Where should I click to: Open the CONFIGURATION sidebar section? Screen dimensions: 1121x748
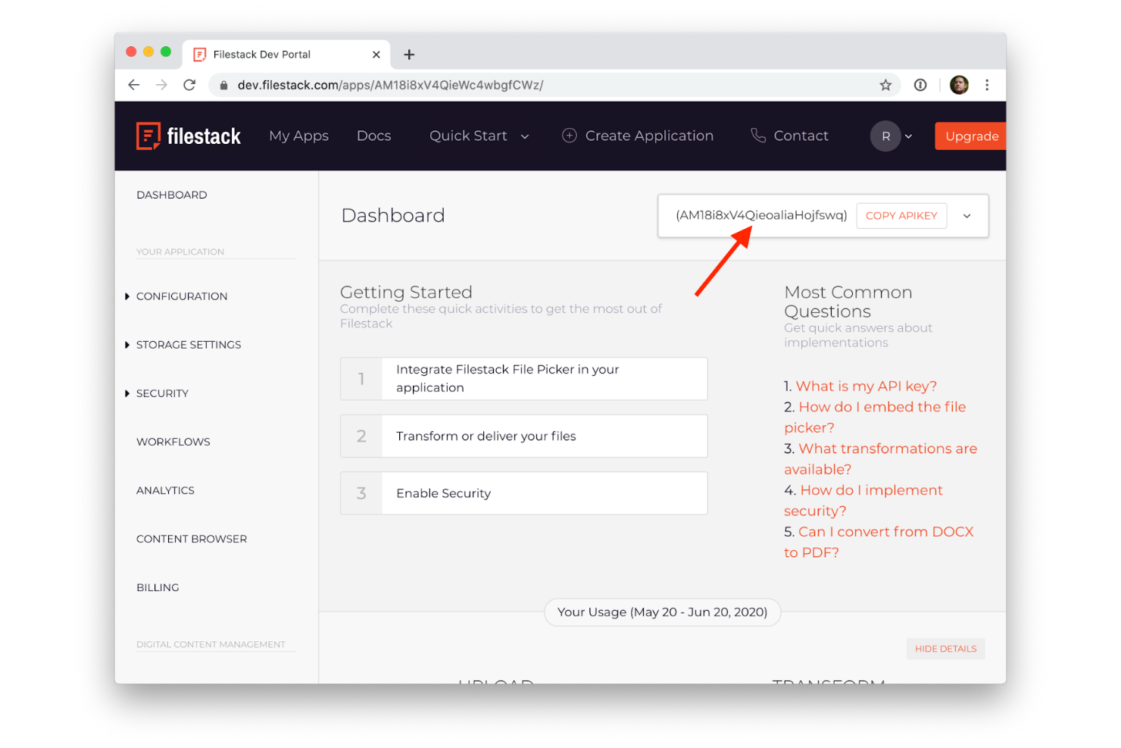coord(182,296)
